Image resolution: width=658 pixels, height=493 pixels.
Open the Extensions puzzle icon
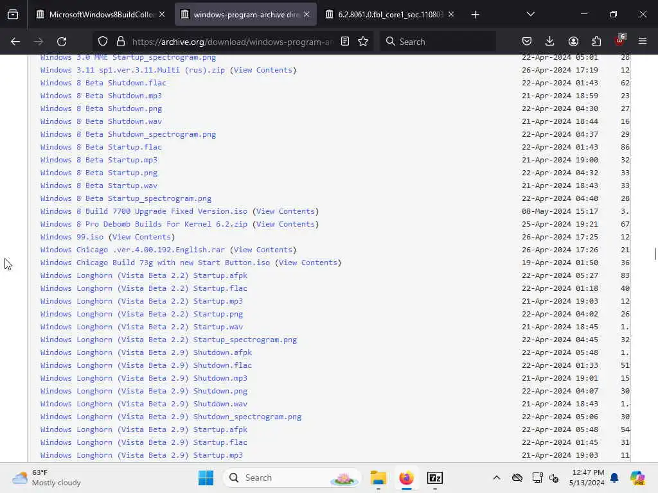click(x=596, y=42)
